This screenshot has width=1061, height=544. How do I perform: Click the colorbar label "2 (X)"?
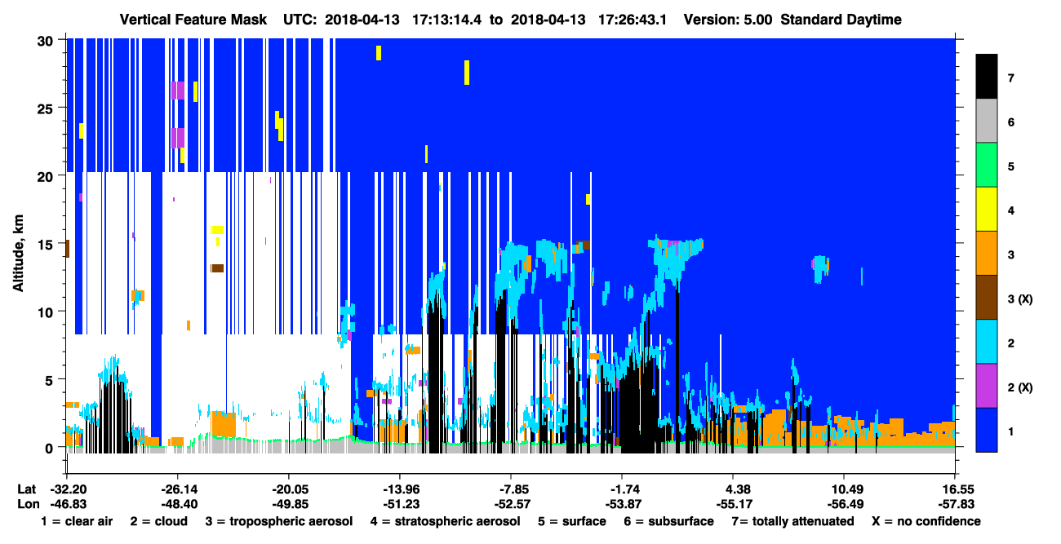(x=1020, y=387)
